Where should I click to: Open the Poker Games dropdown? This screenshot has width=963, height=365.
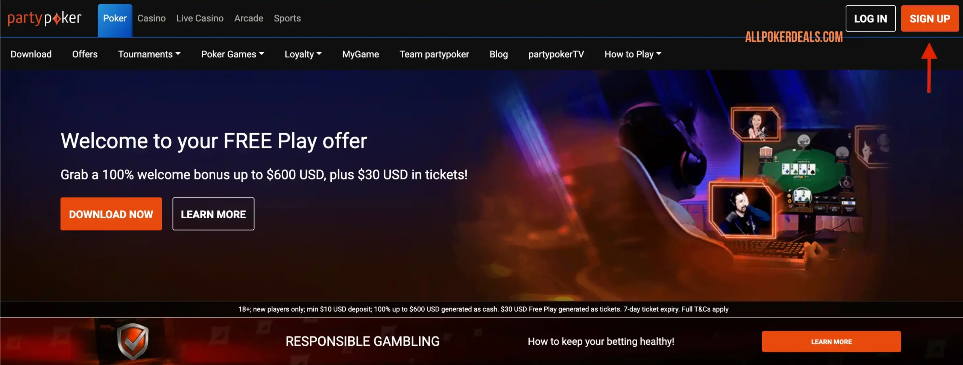[232, 54]
